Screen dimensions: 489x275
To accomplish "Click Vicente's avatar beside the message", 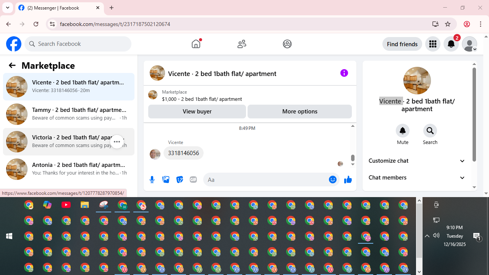I will coord(155,154).
